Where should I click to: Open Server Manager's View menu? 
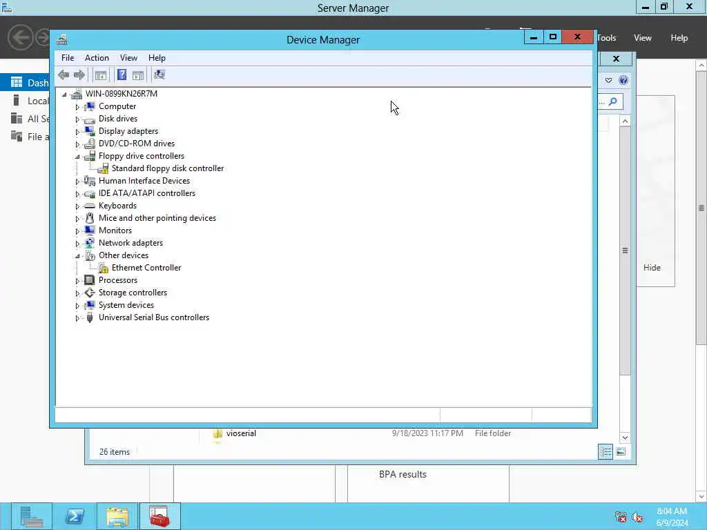(643, 38)
